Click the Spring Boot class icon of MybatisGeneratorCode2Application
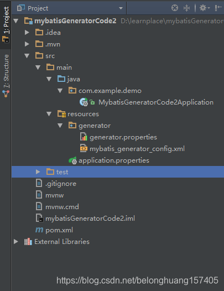The height and width of the screenshot is (291, 224). point(84,102)
